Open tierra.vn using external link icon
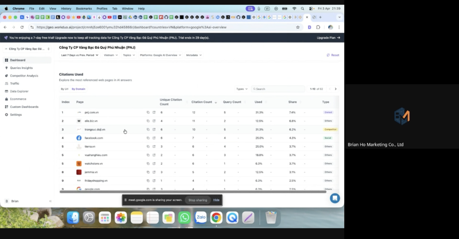Viewport: 459px width, 239px height. pyautogui.click(x=154, y=146)
